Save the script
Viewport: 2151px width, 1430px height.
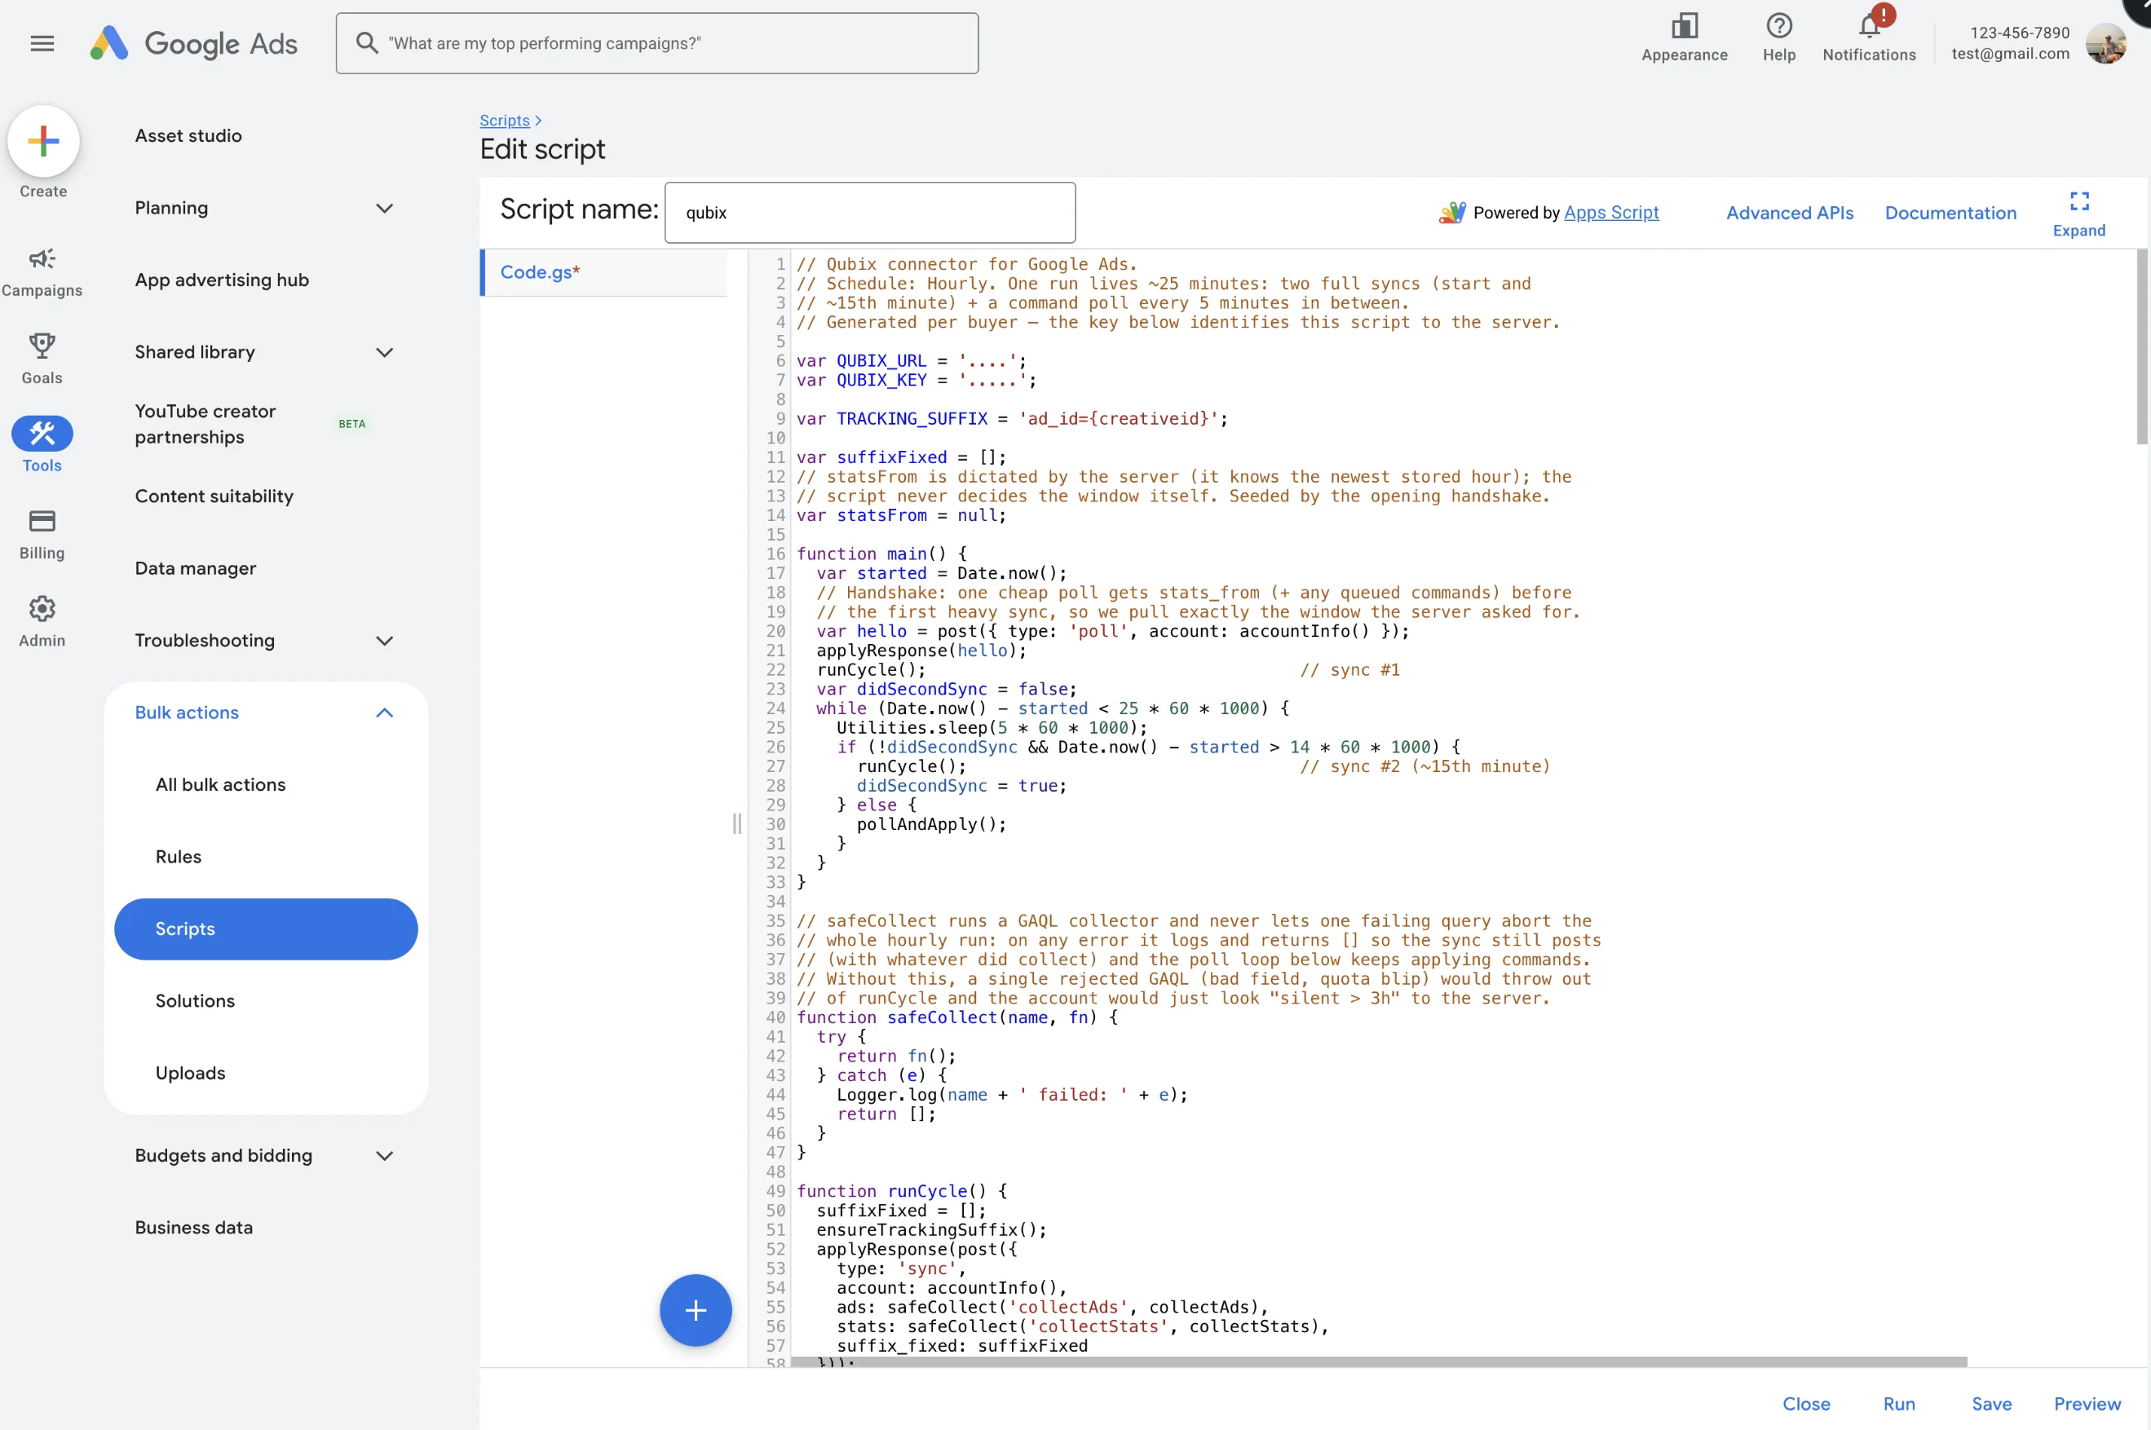[x=1990, y=1404]
